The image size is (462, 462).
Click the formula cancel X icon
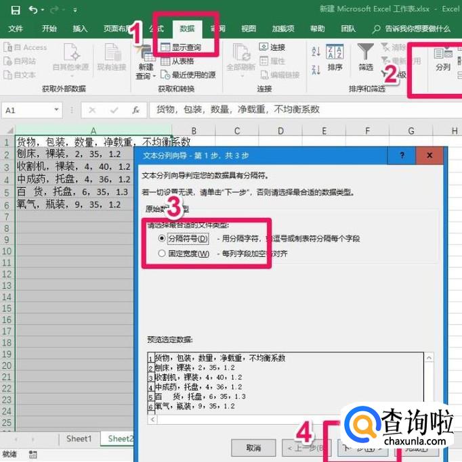92,110
